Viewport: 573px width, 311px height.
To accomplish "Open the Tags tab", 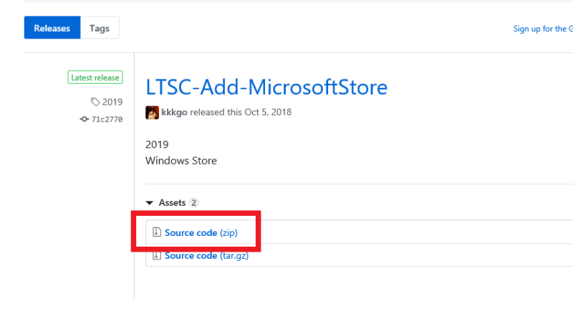I will 100,28.
